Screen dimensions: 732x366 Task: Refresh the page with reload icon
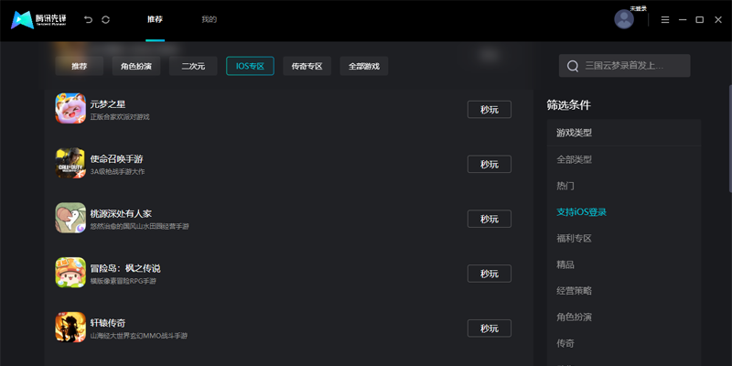click(105, 19)
